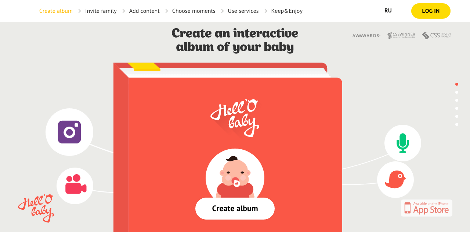Click the baby avatar illustration
This screenshot has height=232, width=470.
coord(235,175)
